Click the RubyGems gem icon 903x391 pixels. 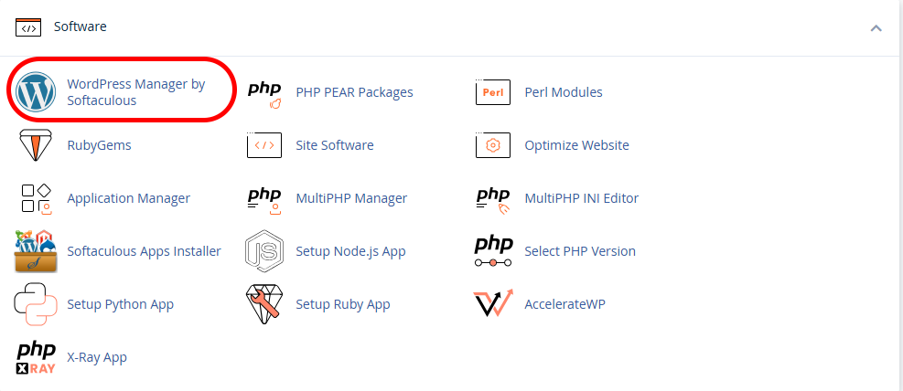[35, 145]
